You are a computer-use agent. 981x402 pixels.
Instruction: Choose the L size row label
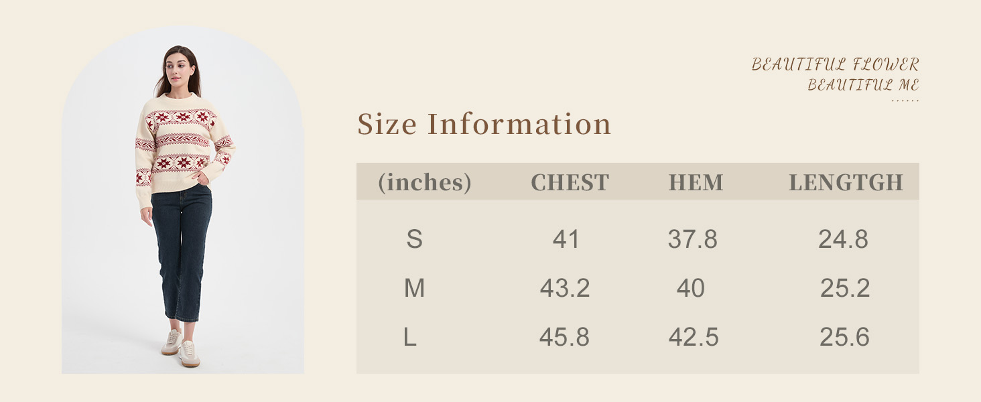pos(410,338)
